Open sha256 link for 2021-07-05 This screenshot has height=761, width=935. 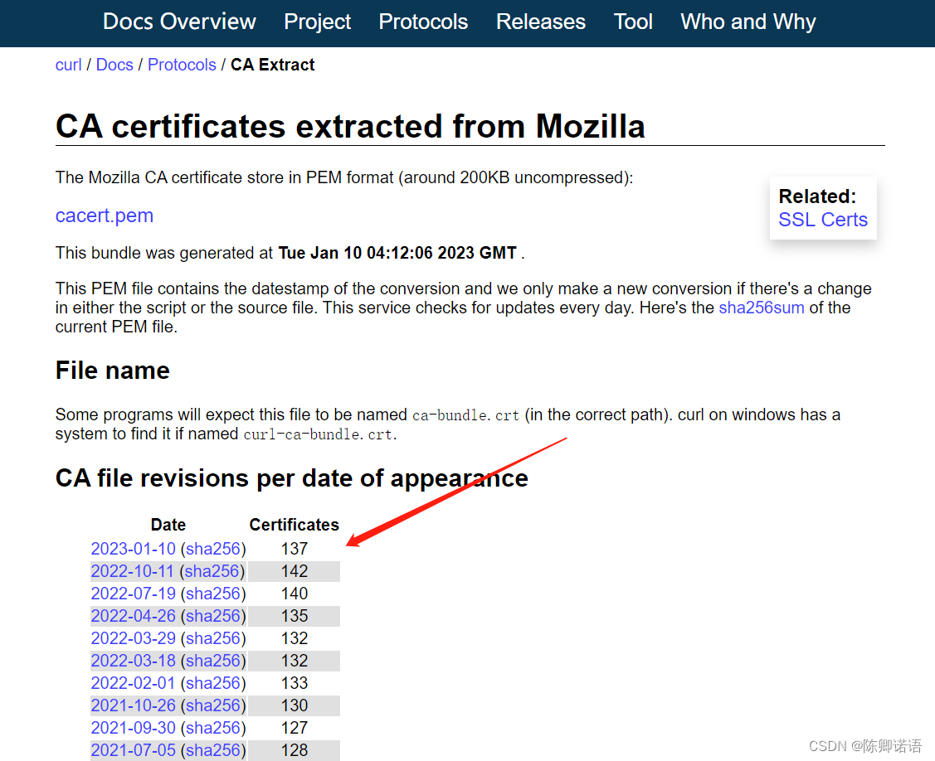213,749
